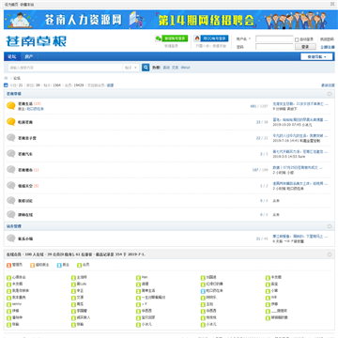Viewport: 338px width, 338px height.
Task: Toggle the auto-login checkbox
Action: tap(297, 39)
